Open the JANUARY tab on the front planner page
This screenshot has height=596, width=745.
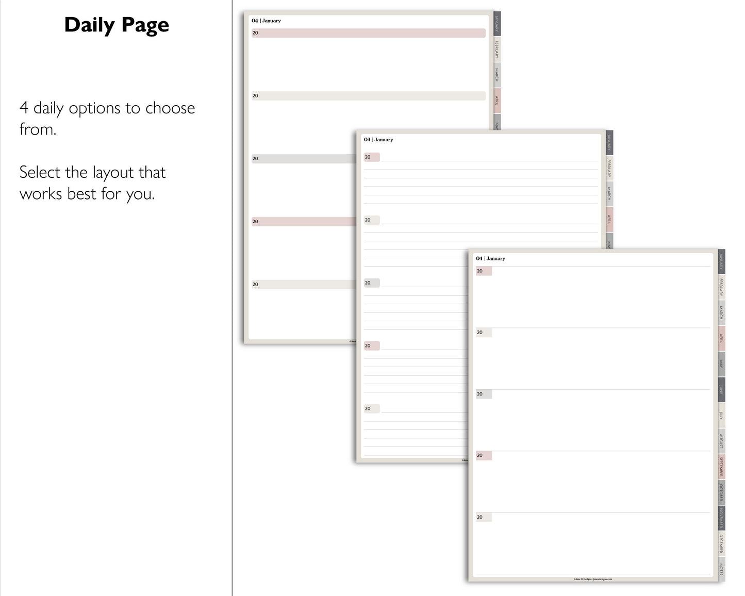click(x=721, y=262)
